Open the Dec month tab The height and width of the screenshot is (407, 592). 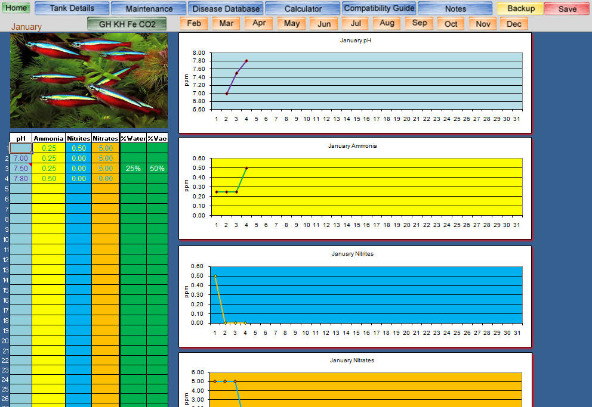click(x=514, y=24)
